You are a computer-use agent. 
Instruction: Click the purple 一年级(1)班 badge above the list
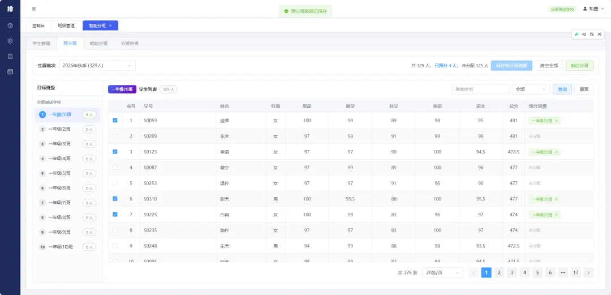[x=122, y=89]
